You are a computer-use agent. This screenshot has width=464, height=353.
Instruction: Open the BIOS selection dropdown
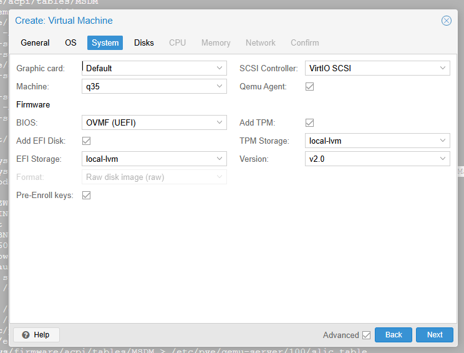(220, 123)
